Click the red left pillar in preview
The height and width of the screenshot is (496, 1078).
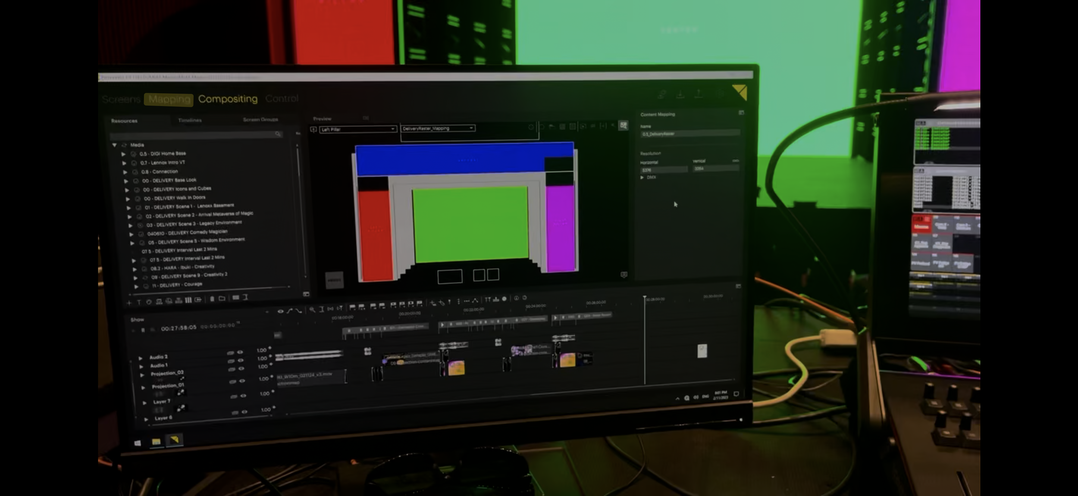coord(375,236)
